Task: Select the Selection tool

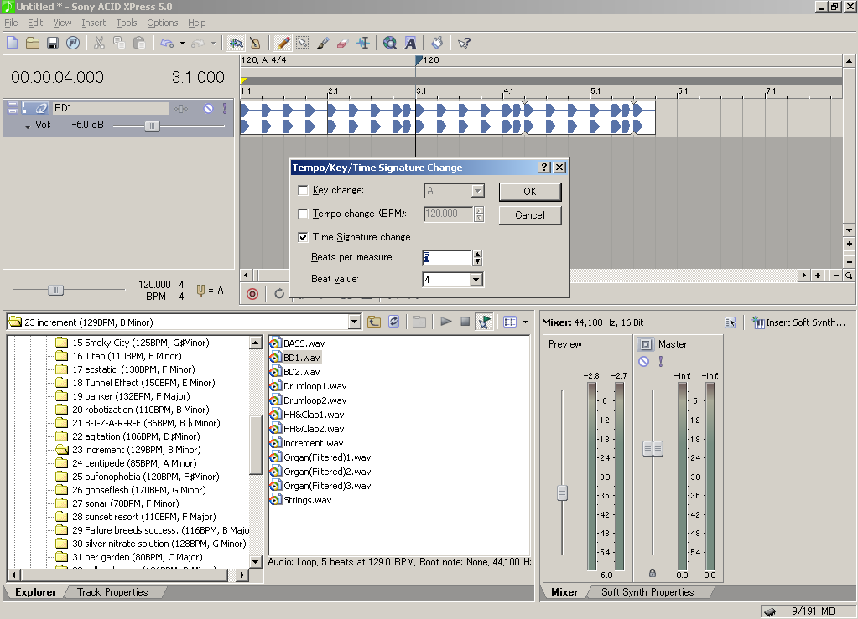Action: pos(303,43)
